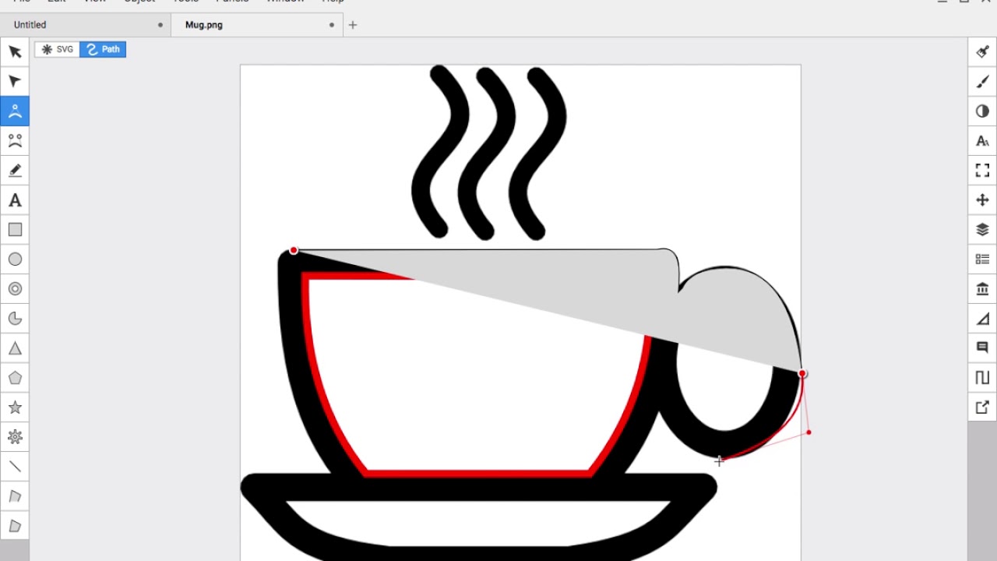This screenshot has width=997, height=561.
Task: Click the Path breadcrumb button
Action: click(103, 49)
